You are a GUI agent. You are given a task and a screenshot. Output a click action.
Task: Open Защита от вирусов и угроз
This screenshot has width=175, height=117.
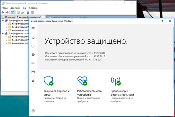click(57, 93)
